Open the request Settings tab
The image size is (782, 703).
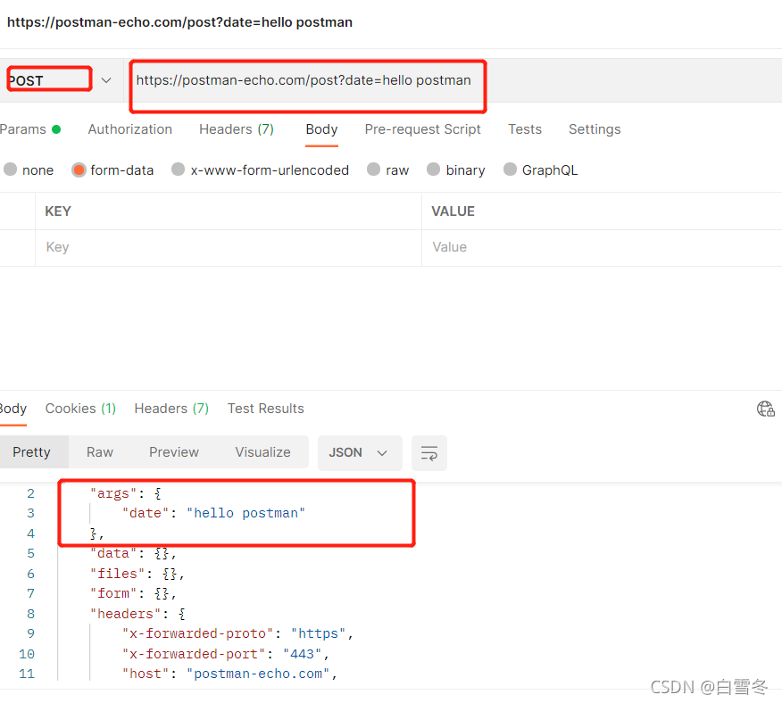595,129
